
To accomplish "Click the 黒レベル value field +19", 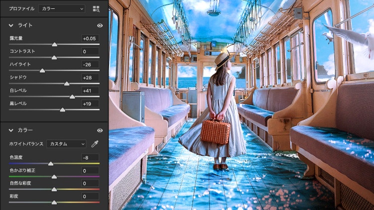I will tap(90, 104).
